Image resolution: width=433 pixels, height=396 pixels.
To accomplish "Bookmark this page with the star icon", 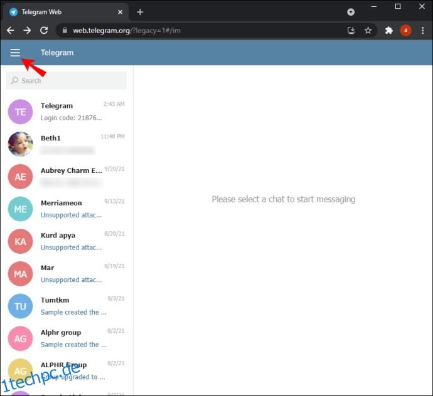I will 368,30.
